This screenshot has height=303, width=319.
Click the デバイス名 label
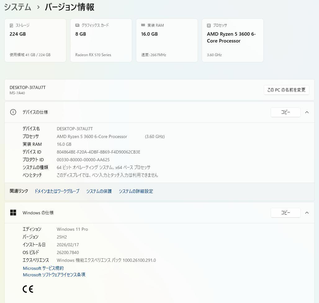click(31, 128)
